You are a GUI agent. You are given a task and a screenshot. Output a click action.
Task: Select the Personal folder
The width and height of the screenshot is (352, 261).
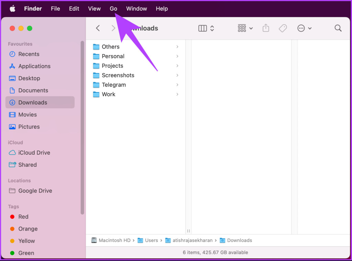pos(135,56)
